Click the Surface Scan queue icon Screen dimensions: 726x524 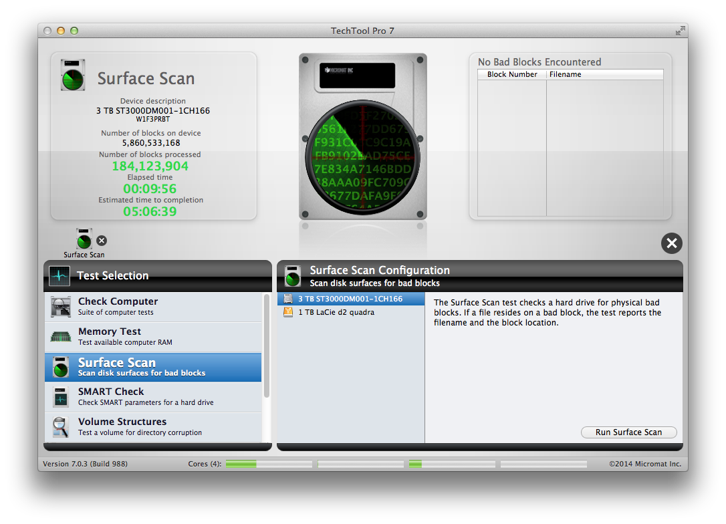click(84, 240)
